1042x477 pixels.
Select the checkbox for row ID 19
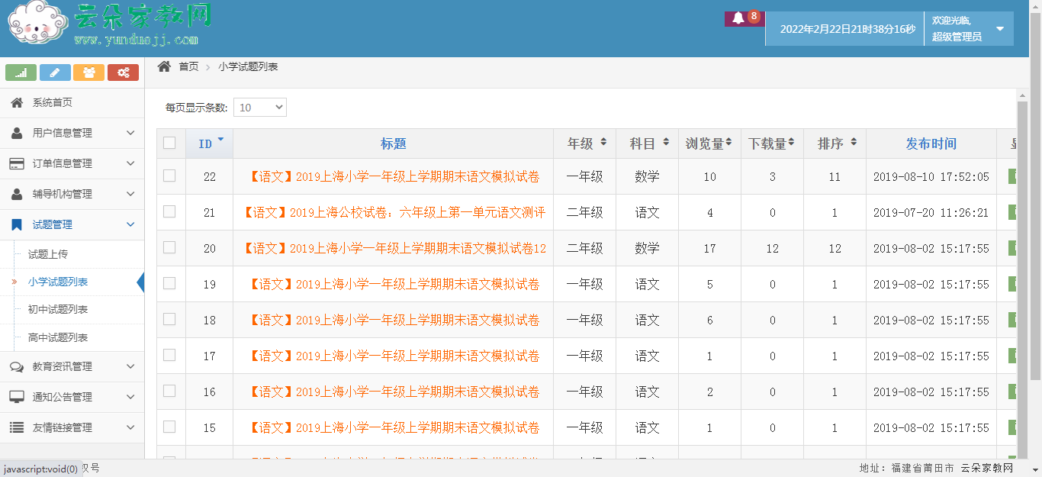pyautogui.click(x=169, y=283)
